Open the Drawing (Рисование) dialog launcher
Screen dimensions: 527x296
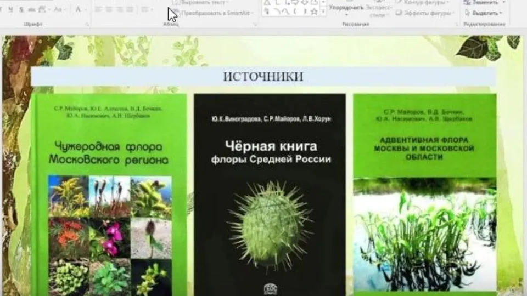coord(456,25)
